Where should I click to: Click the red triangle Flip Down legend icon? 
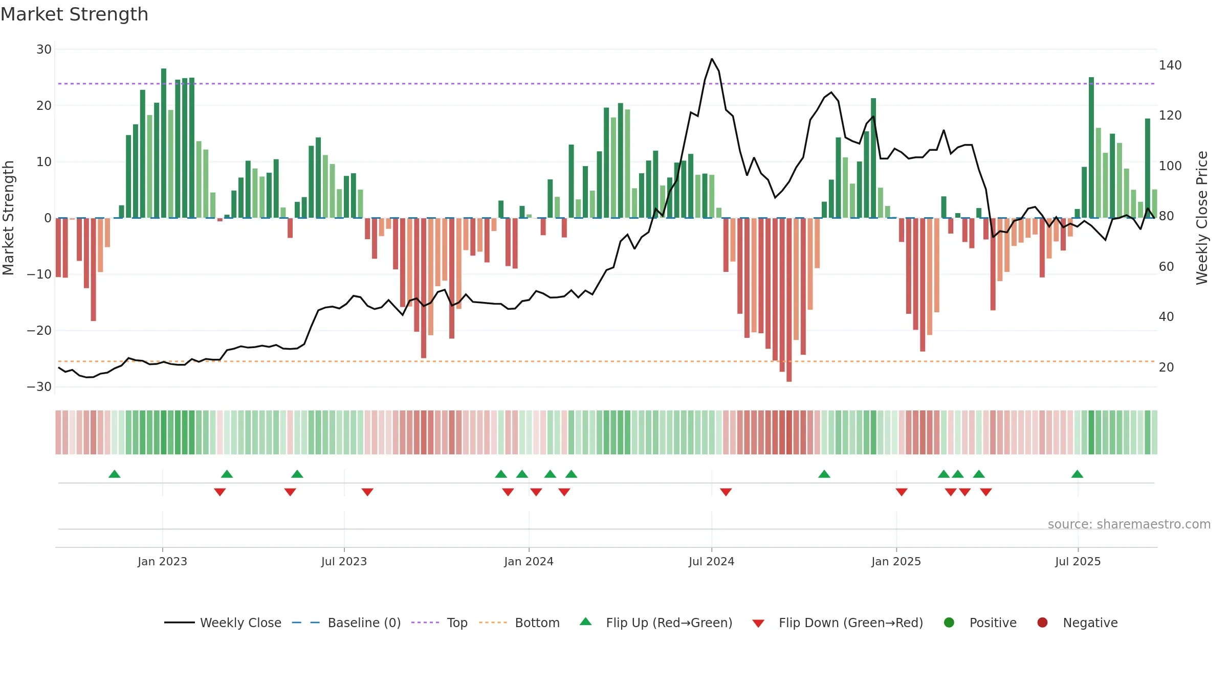point(758,624)
